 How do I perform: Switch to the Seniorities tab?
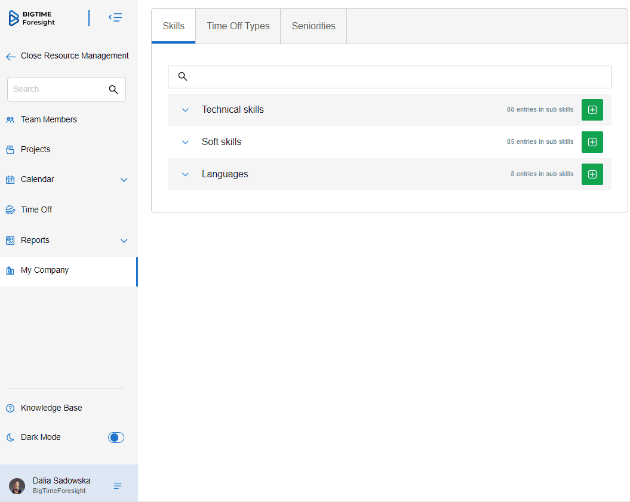[x=314, y=26]
